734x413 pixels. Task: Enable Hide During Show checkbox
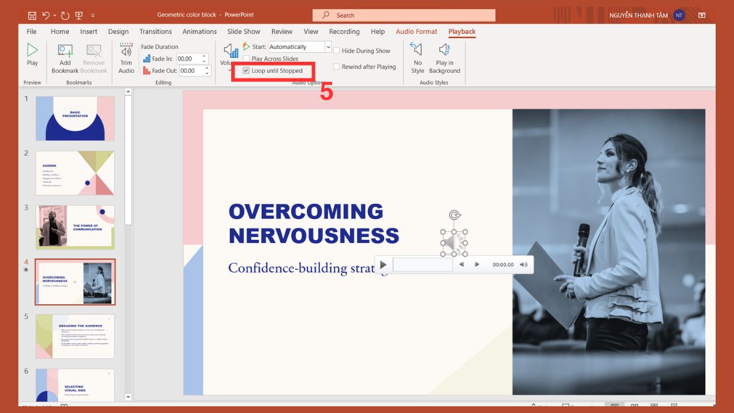pyautogui.click(x=336, y=51)
